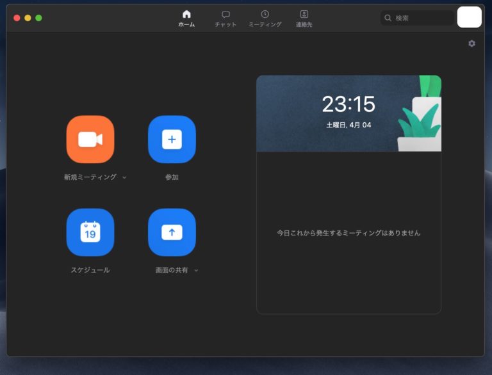Click the date text 土曜日, 4月 04
Image resolution: width=492 pixels, height=375 pixels.
click(x=348, y=125)
